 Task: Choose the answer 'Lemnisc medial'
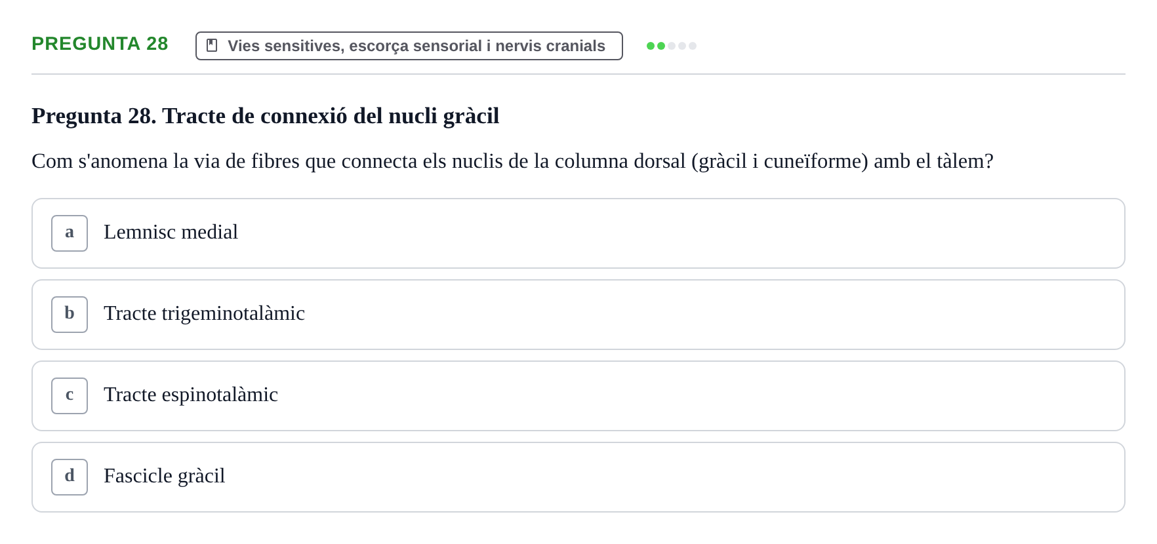click(578, 233)
